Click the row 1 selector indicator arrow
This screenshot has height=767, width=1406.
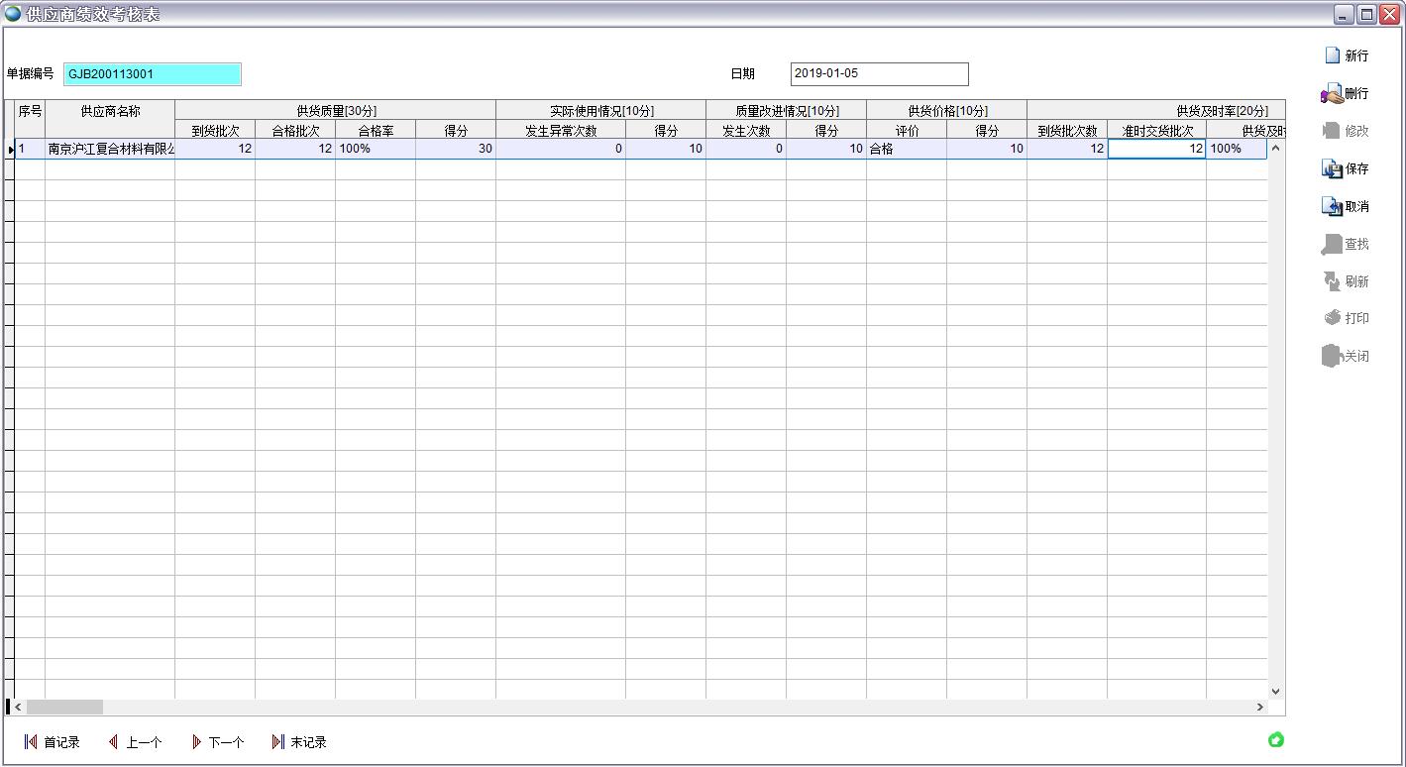[x=10, y=150]
